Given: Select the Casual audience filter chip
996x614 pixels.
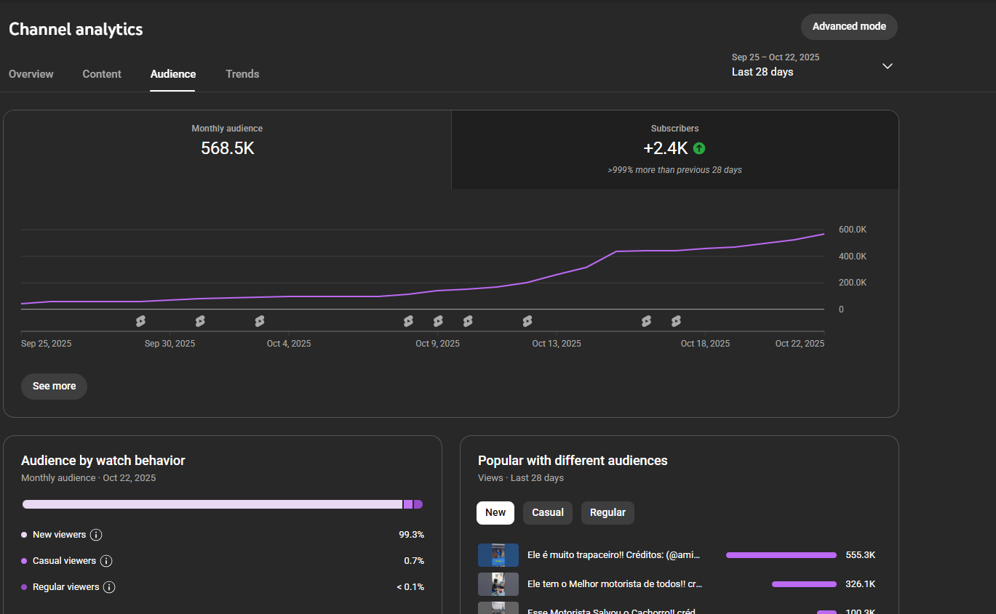Looking at the screenshot, I should click(x=547, y=512).
